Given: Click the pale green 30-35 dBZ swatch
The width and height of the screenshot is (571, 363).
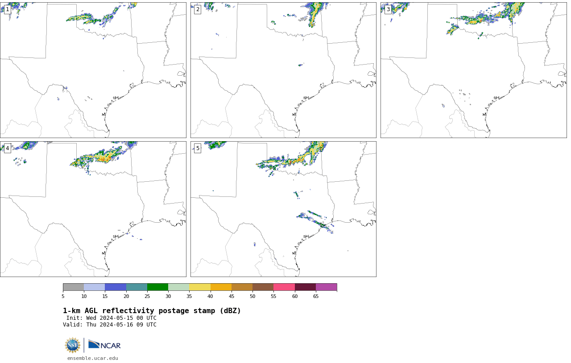Looking at the screenshot, I should tap(178, 287).
